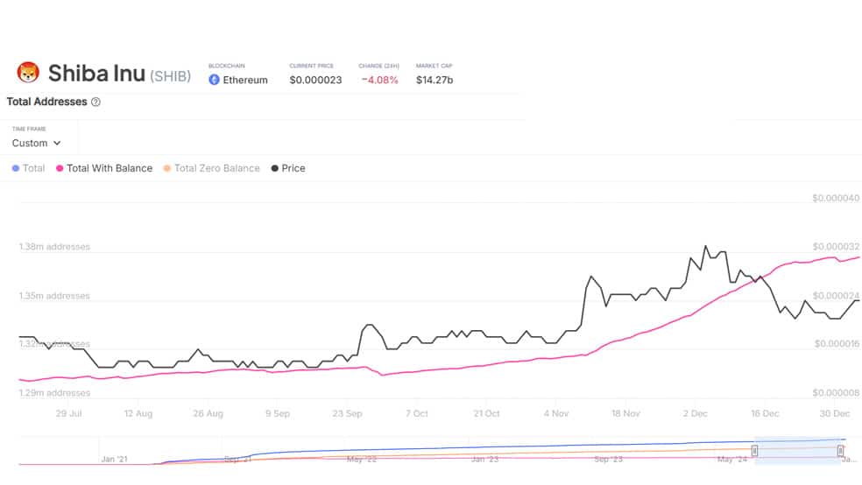Toggle the Total With Balance series
This screenshot has width=862, height=485.
point(104,168)
